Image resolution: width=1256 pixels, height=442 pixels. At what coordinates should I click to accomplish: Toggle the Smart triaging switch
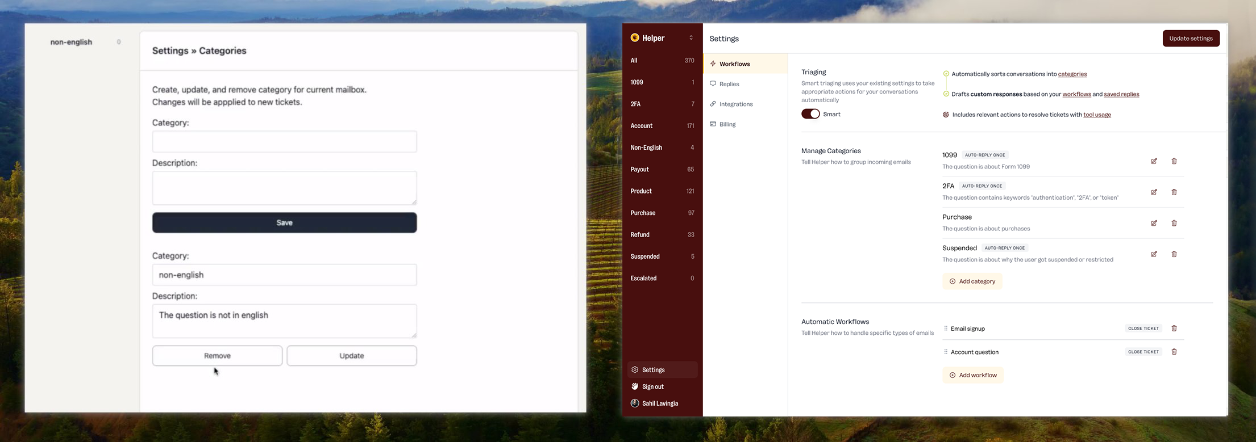pyautogui.click(x=810, y=114)
